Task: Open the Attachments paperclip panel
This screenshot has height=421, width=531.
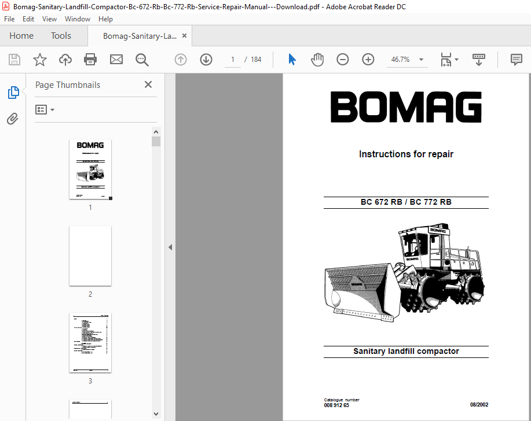Action: pos(13,119)
